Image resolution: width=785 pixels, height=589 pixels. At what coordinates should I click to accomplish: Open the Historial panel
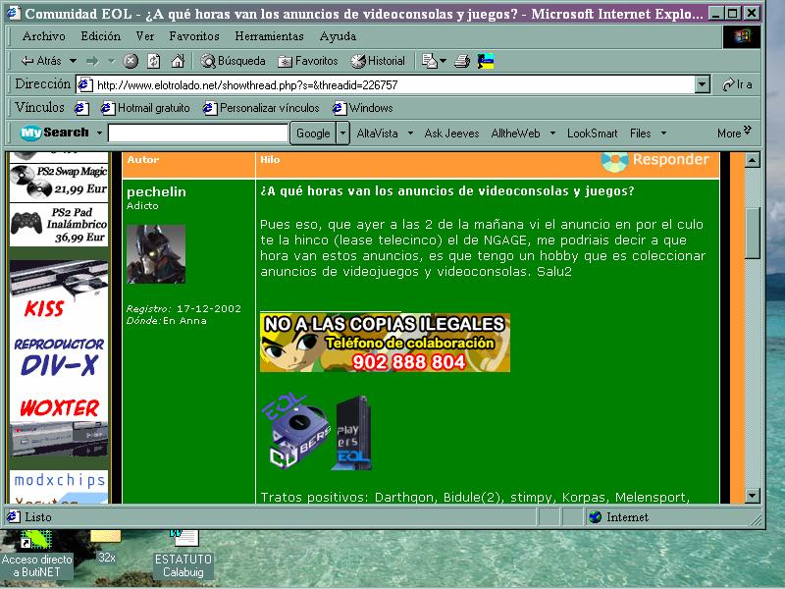click(378, 61)
